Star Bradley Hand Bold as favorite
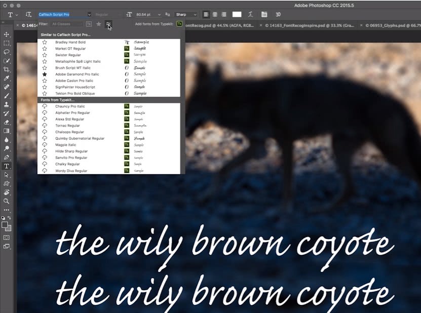Viewport: 421px width, 313px height. (x=45, y=42)
